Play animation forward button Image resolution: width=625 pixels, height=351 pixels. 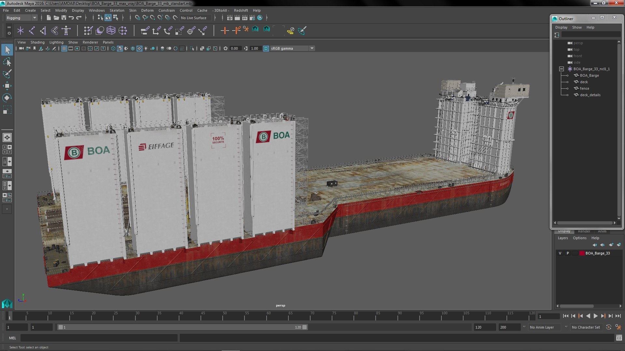595,316
